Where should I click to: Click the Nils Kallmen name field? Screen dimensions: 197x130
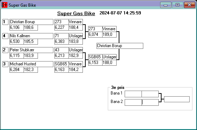pyautogui.click(x=31, y=36)
